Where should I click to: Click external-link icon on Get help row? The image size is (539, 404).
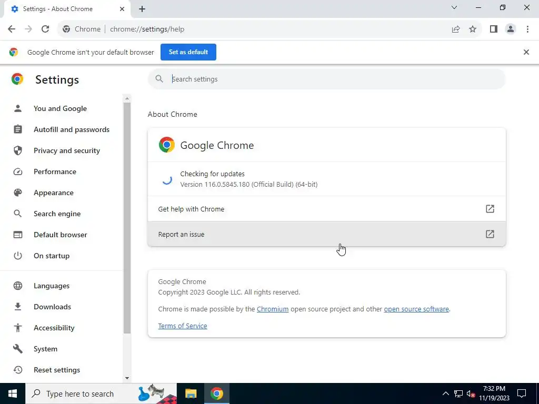[490, 209]
